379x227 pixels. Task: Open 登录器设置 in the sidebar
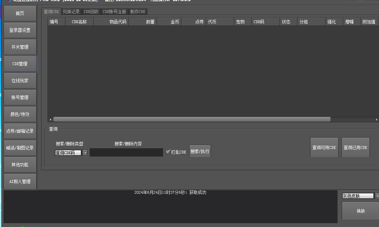pyautogui.click(x=20, y=30)
